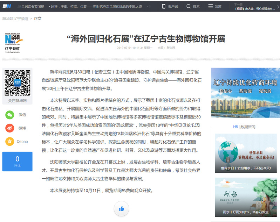Switch to the H5 tab
Screen dimensions: 280x222
click(x=235, y=127)
